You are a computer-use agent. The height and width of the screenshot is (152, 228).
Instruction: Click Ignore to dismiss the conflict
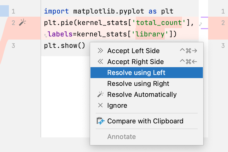tap(117, 105)
